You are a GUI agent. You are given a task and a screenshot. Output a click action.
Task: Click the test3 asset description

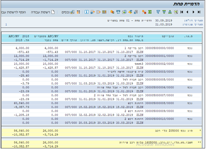tap(139, 64)
